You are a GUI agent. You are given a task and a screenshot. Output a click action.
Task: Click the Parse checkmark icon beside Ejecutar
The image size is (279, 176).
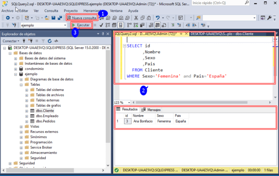[101, 25]
